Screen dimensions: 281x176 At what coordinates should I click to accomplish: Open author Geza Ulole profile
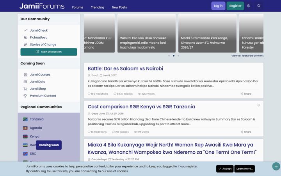pyautogui.click(x=98, y=113)
